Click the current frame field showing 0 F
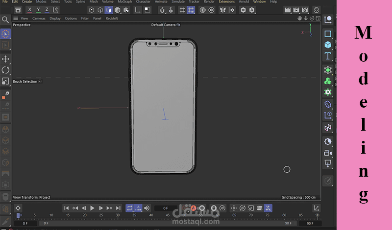The width and height of the screenshot is (392, 230). click(x=166, y=208)
